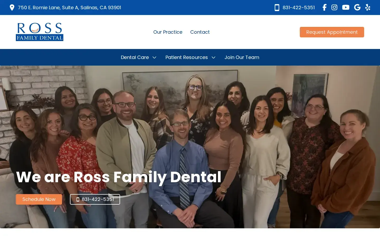This screenshot has height=237, width=380.
Task: Click the Request Appointment button
Action: (332, 32)
